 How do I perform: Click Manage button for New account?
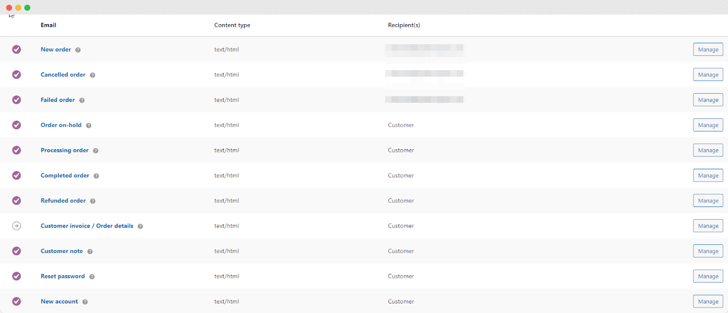(x=708, y=301)
